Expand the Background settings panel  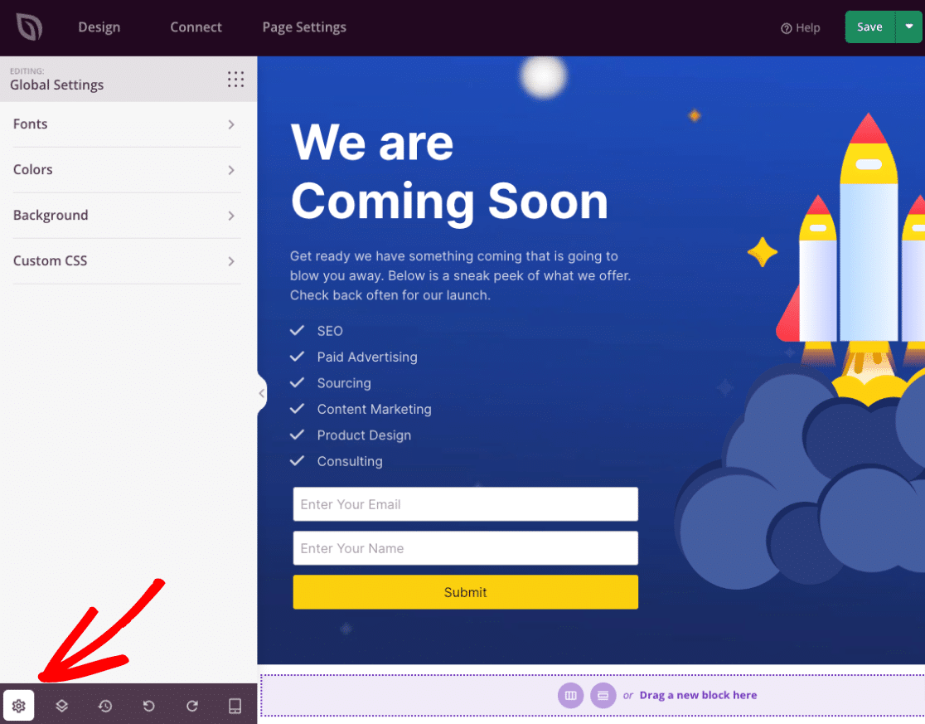[x=126, y=215]
